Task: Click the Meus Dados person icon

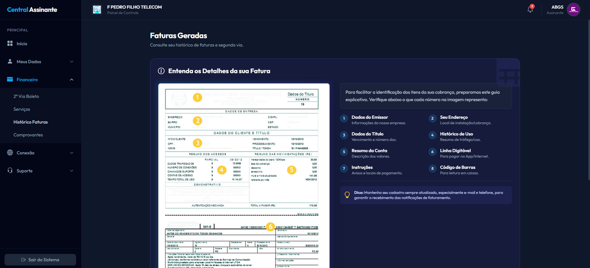Action: [10, 62]
